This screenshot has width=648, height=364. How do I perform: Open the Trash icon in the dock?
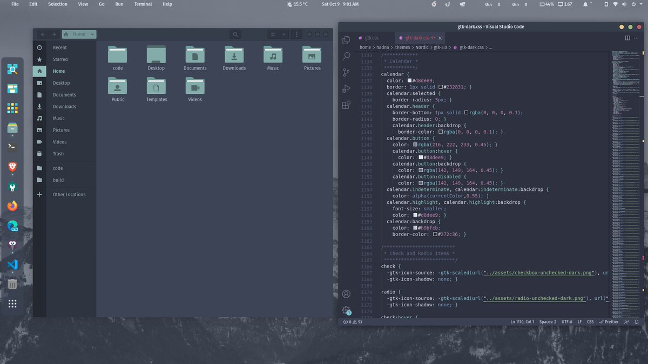[x=12, y=284]
